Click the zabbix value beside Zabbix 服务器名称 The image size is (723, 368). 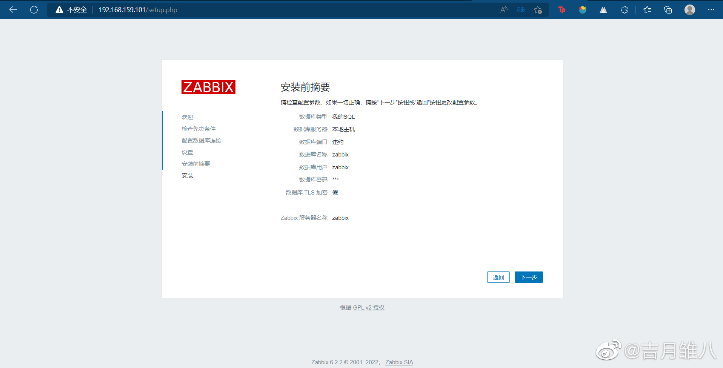tap(340, 218)
